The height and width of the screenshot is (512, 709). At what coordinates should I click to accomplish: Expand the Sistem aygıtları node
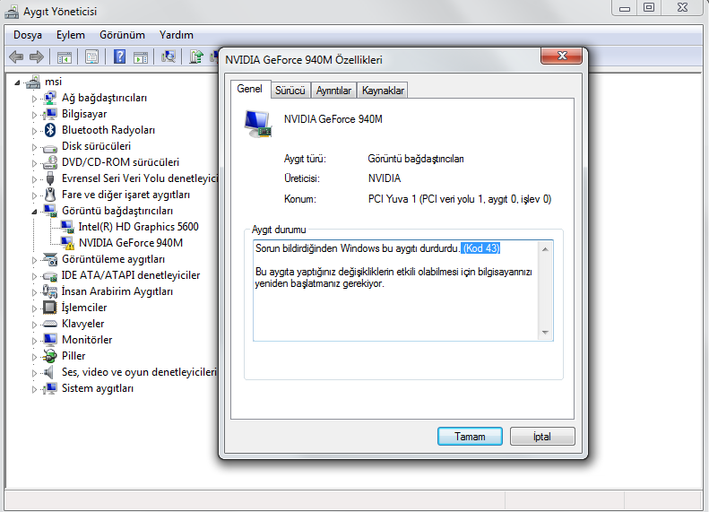[x=34, y=389]
